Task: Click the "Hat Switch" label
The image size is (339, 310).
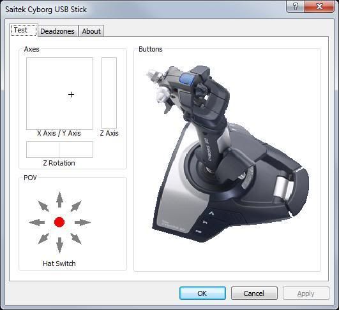Action: [59, 264]
